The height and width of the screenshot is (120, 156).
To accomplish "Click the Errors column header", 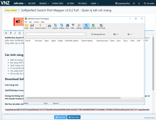I will click(119, 41).
